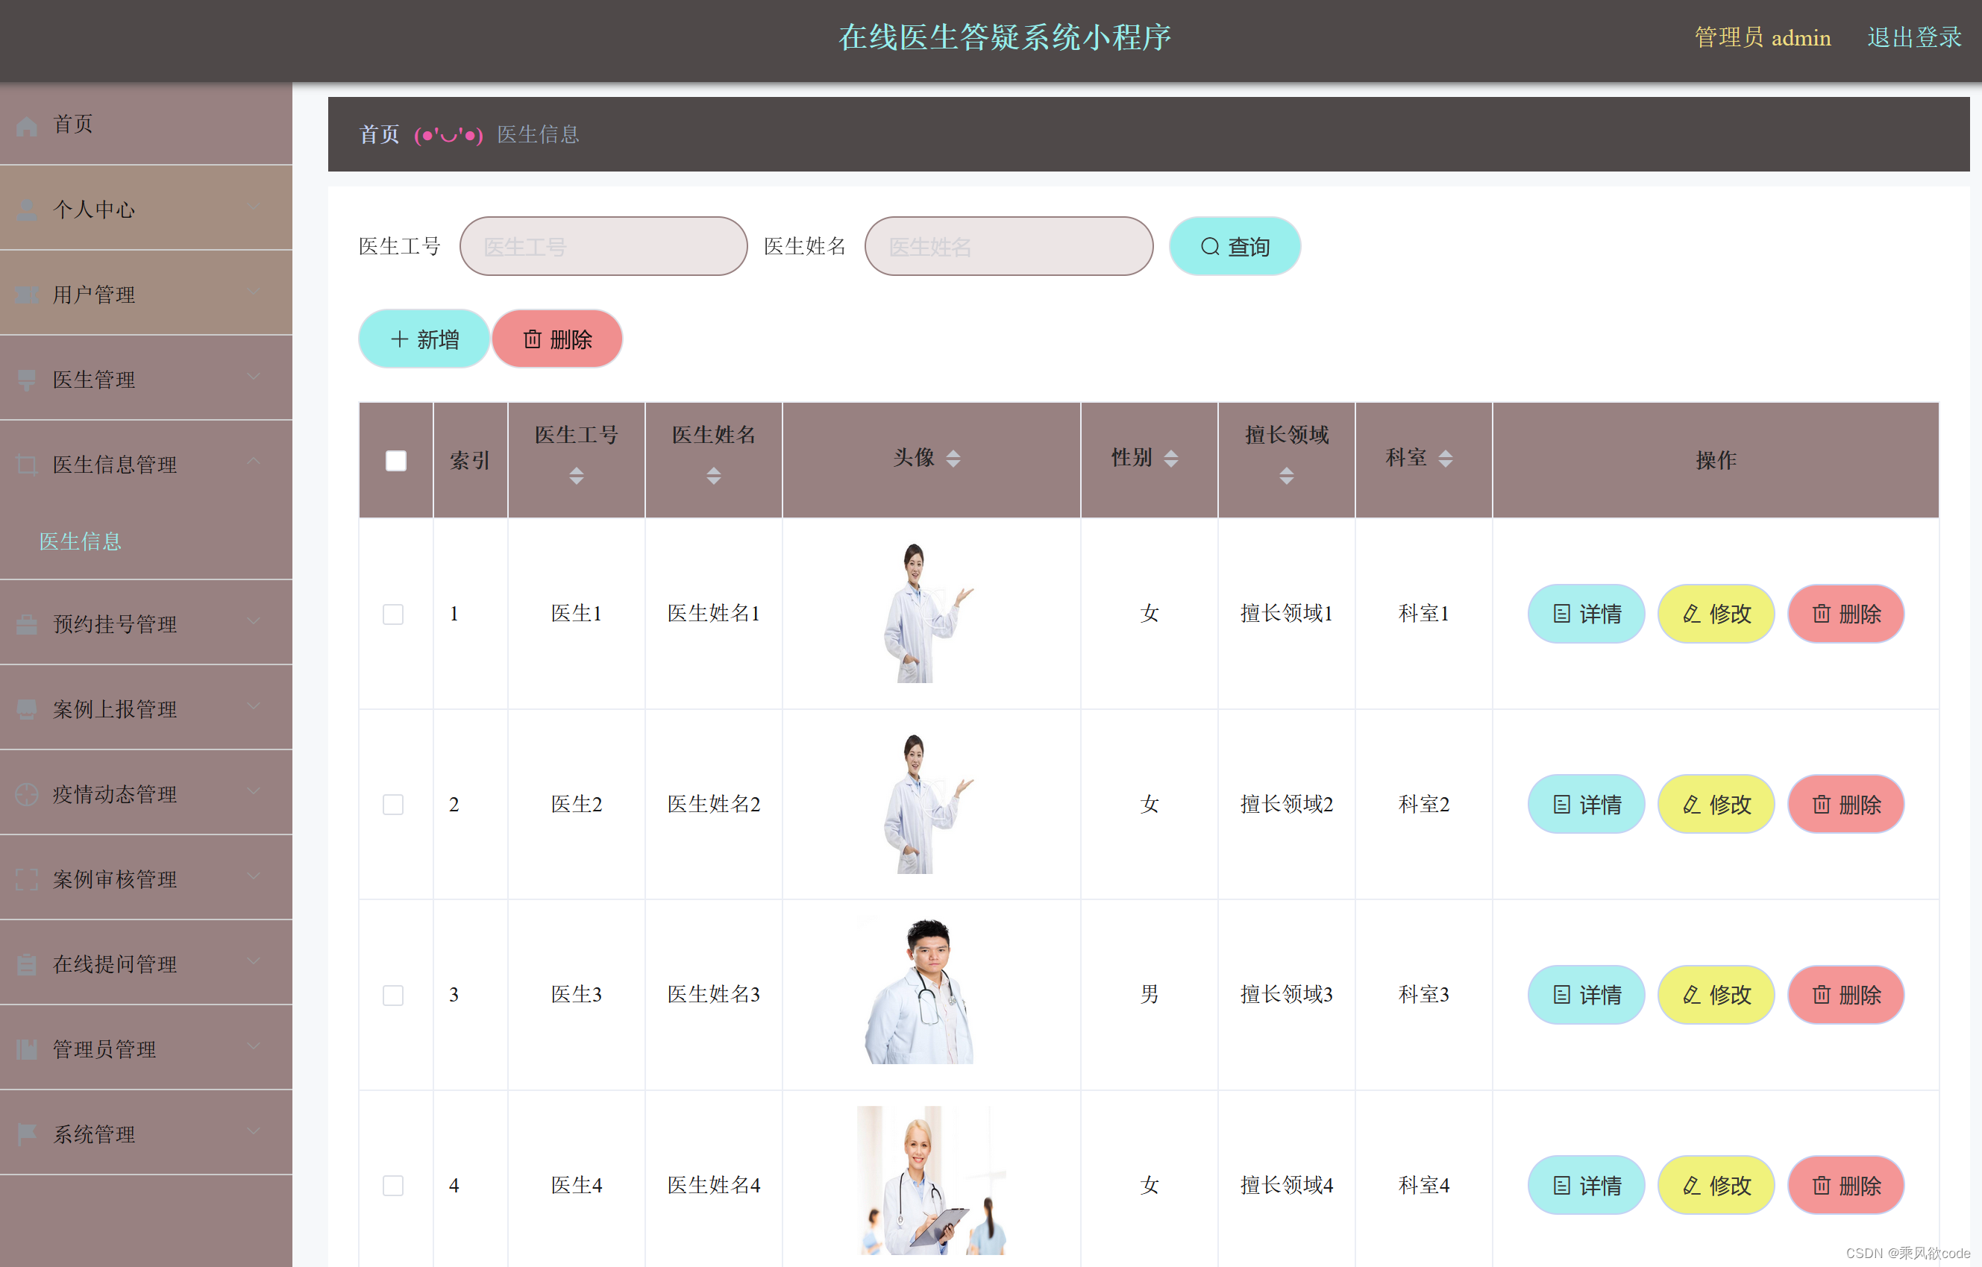The width and height of the screenshot is (1982, 1267).
Task: Click the plus icon on 新增 button
Action: (399, 339)
